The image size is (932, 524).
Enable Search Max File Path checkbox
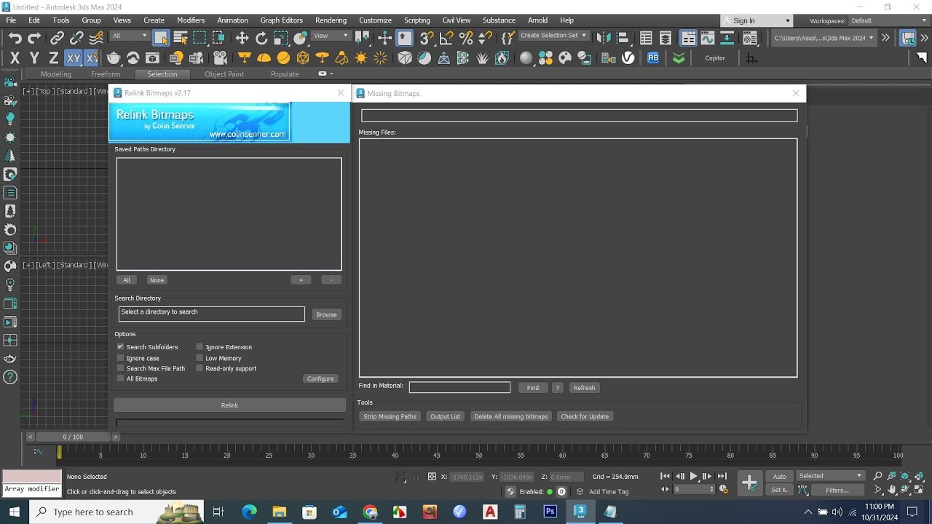[121, 368]
